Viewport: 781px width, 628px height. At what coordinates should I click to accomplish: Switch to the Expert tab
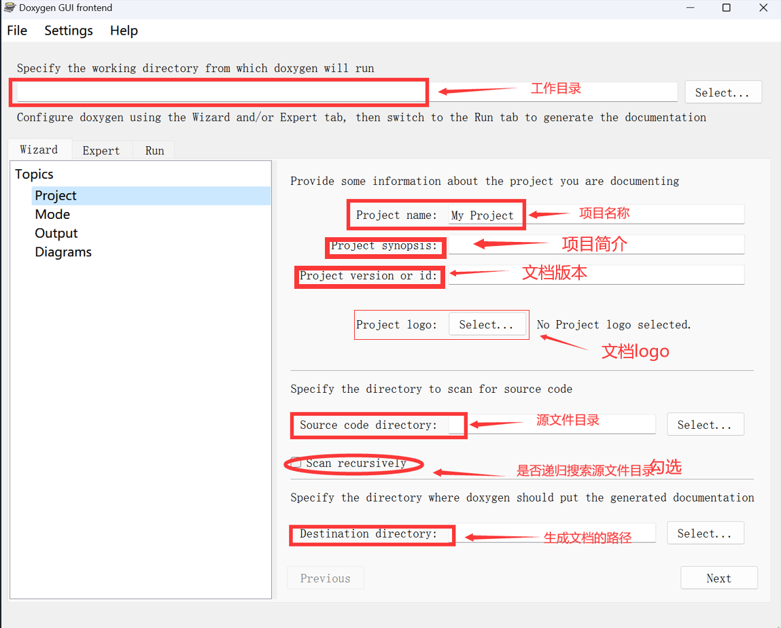[x=101, y=150]
